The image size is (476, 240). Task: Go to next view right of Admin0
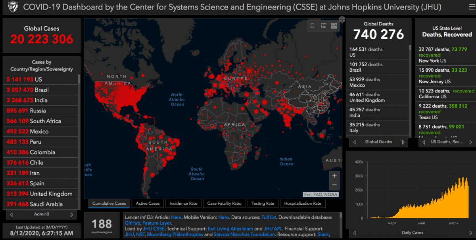point(72,214)
